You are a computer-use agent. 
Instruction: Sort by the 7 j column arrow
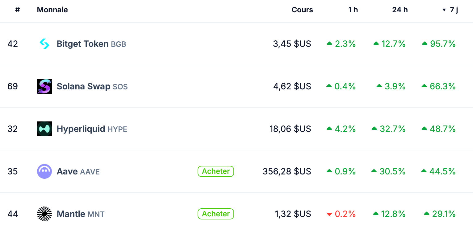444,10
